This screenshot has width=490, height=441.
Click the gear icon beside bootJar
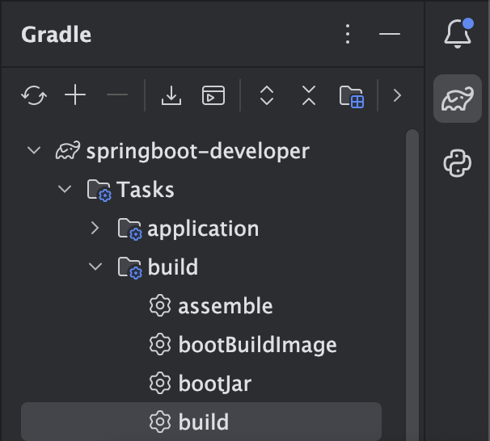pyautogui.click(x=160, y=383)
